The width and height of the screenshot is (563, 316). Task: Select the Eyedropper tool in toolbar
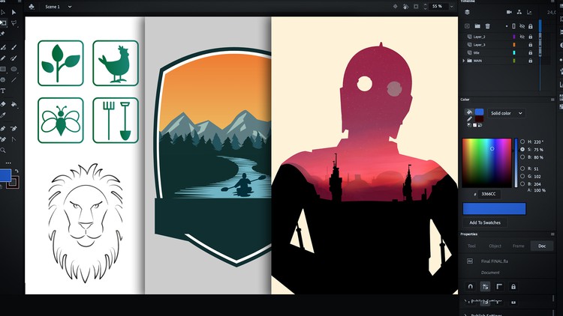tap(3, 115)
